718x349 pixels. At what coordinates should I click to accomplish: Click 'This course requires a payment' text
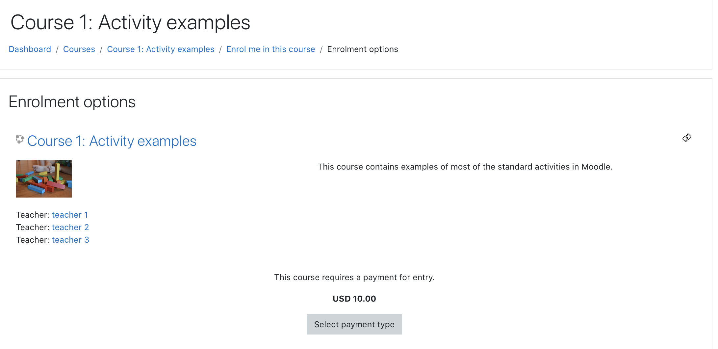point(354,277)
